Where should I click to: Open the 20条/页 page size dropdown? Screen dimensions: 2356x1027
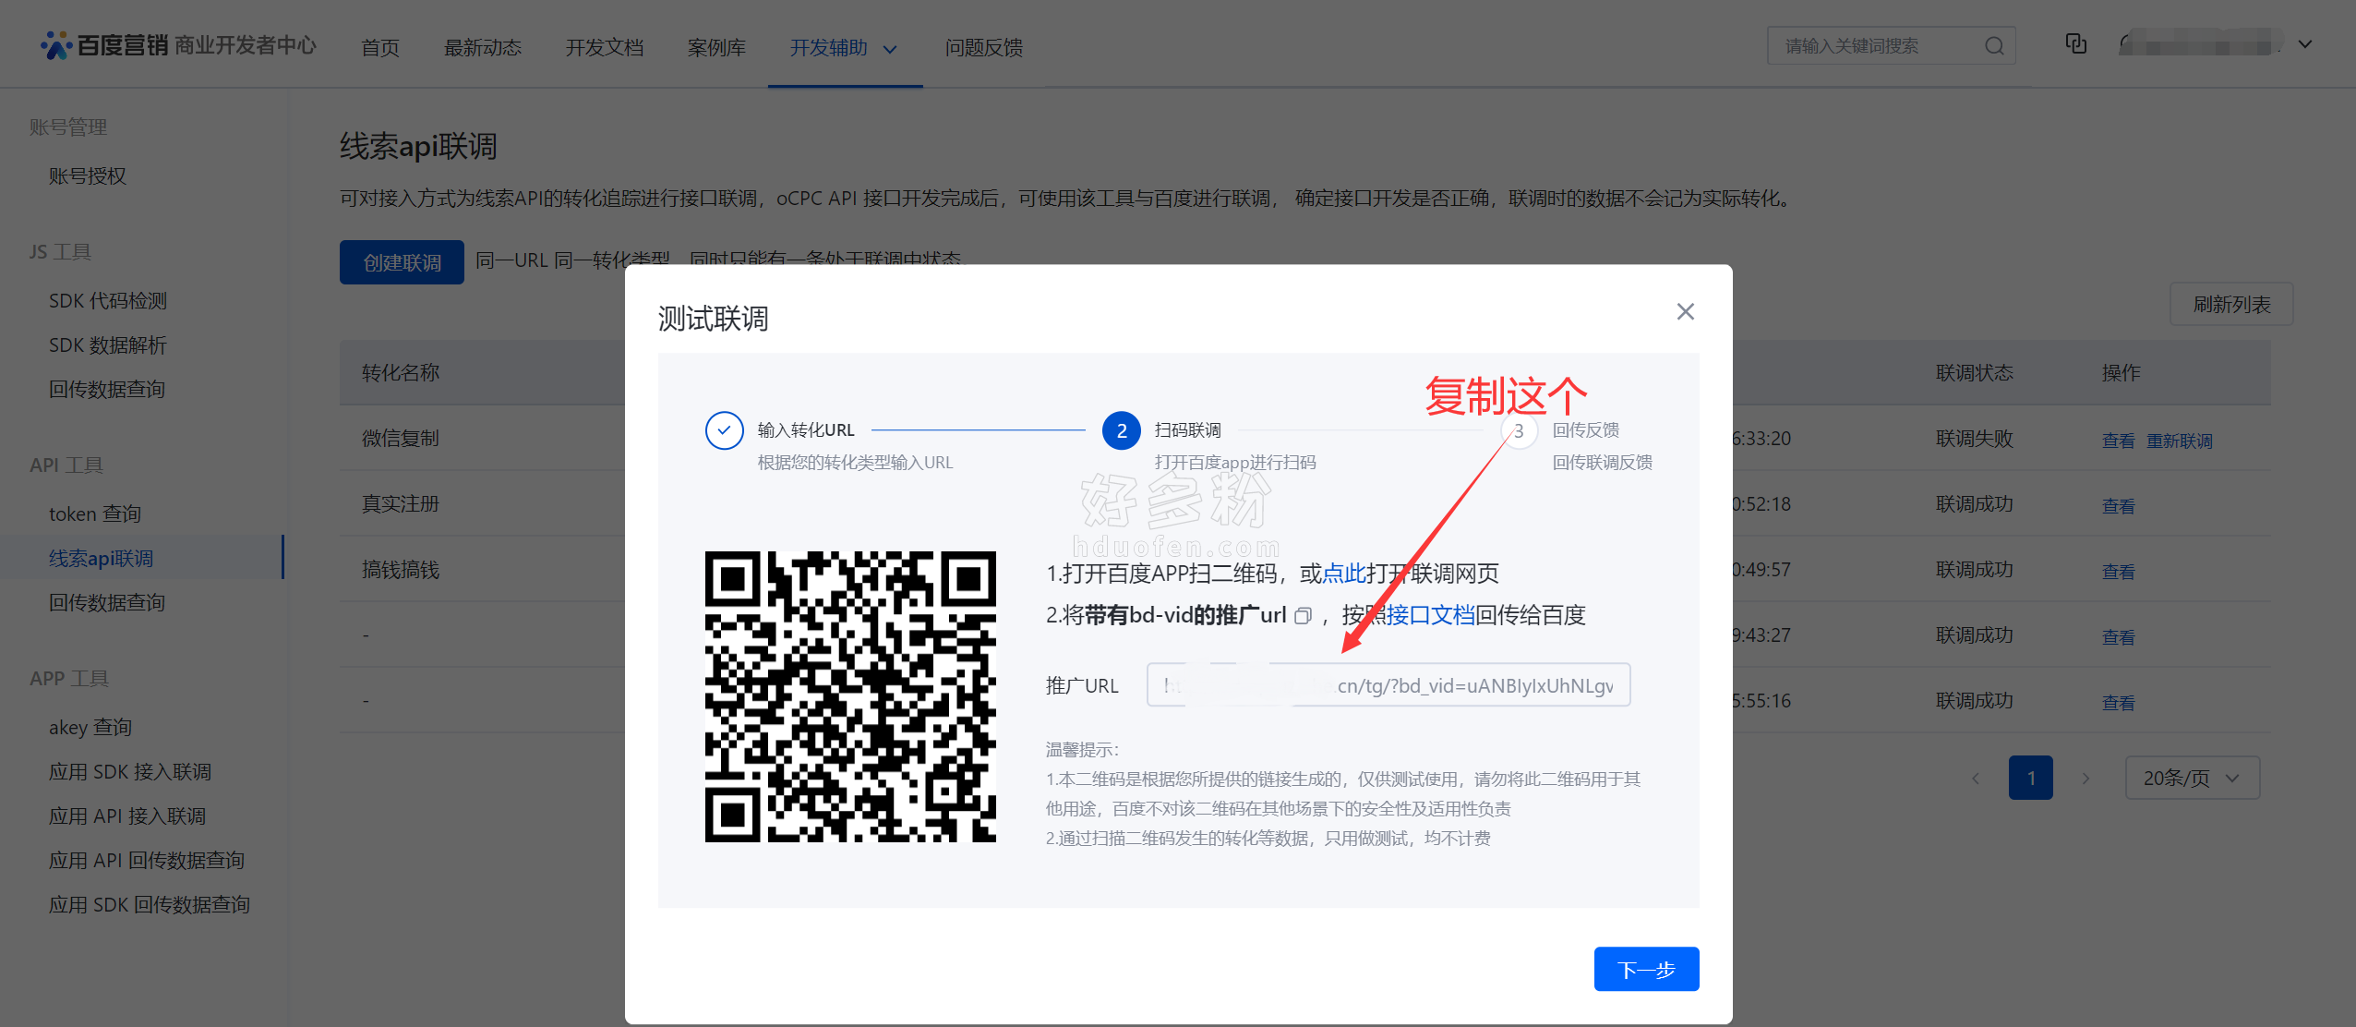pyautogui.click(x=2193, y=778)
